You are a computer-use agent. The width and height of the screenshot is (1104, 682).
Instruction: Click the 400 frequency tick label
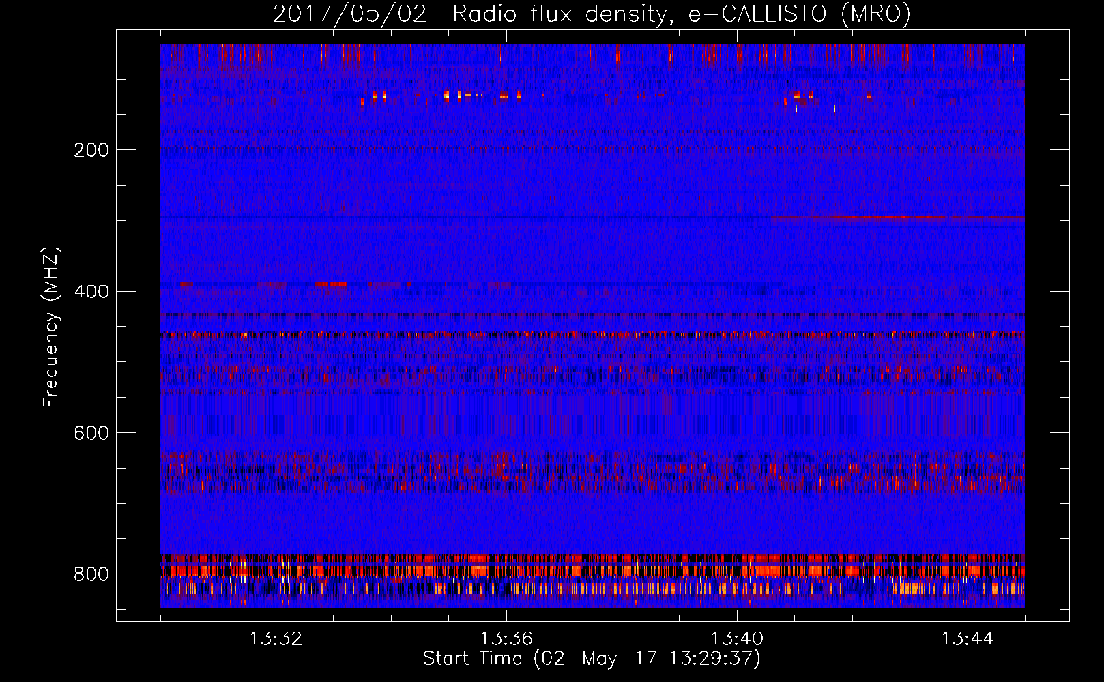91,292
